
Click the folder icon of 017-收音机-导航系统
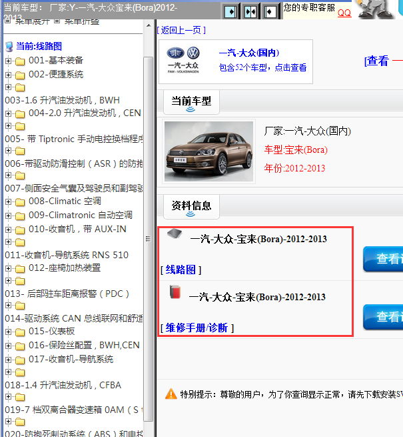click(x=20, y=360)
